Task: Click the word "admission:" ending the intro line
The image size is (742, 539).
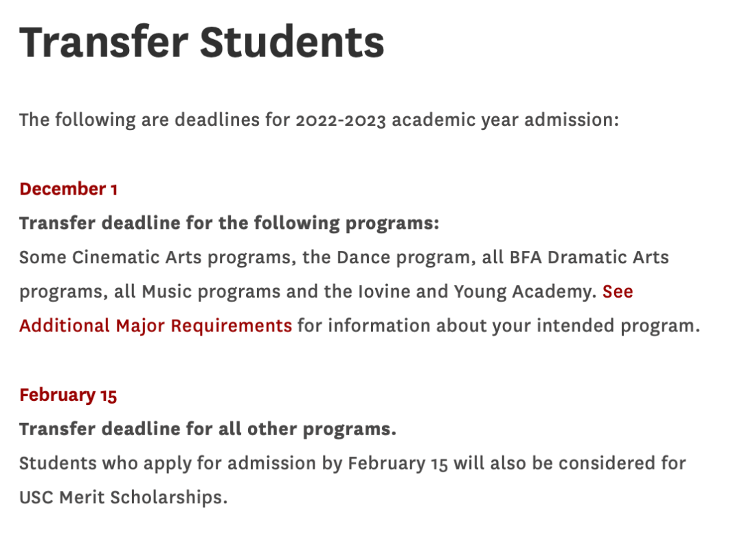Action: click(571, 120)
